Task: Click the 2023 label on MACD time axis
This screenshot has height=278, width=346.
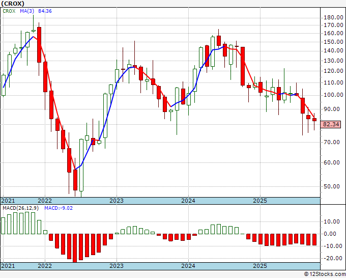Action: (x=117, y=266)
